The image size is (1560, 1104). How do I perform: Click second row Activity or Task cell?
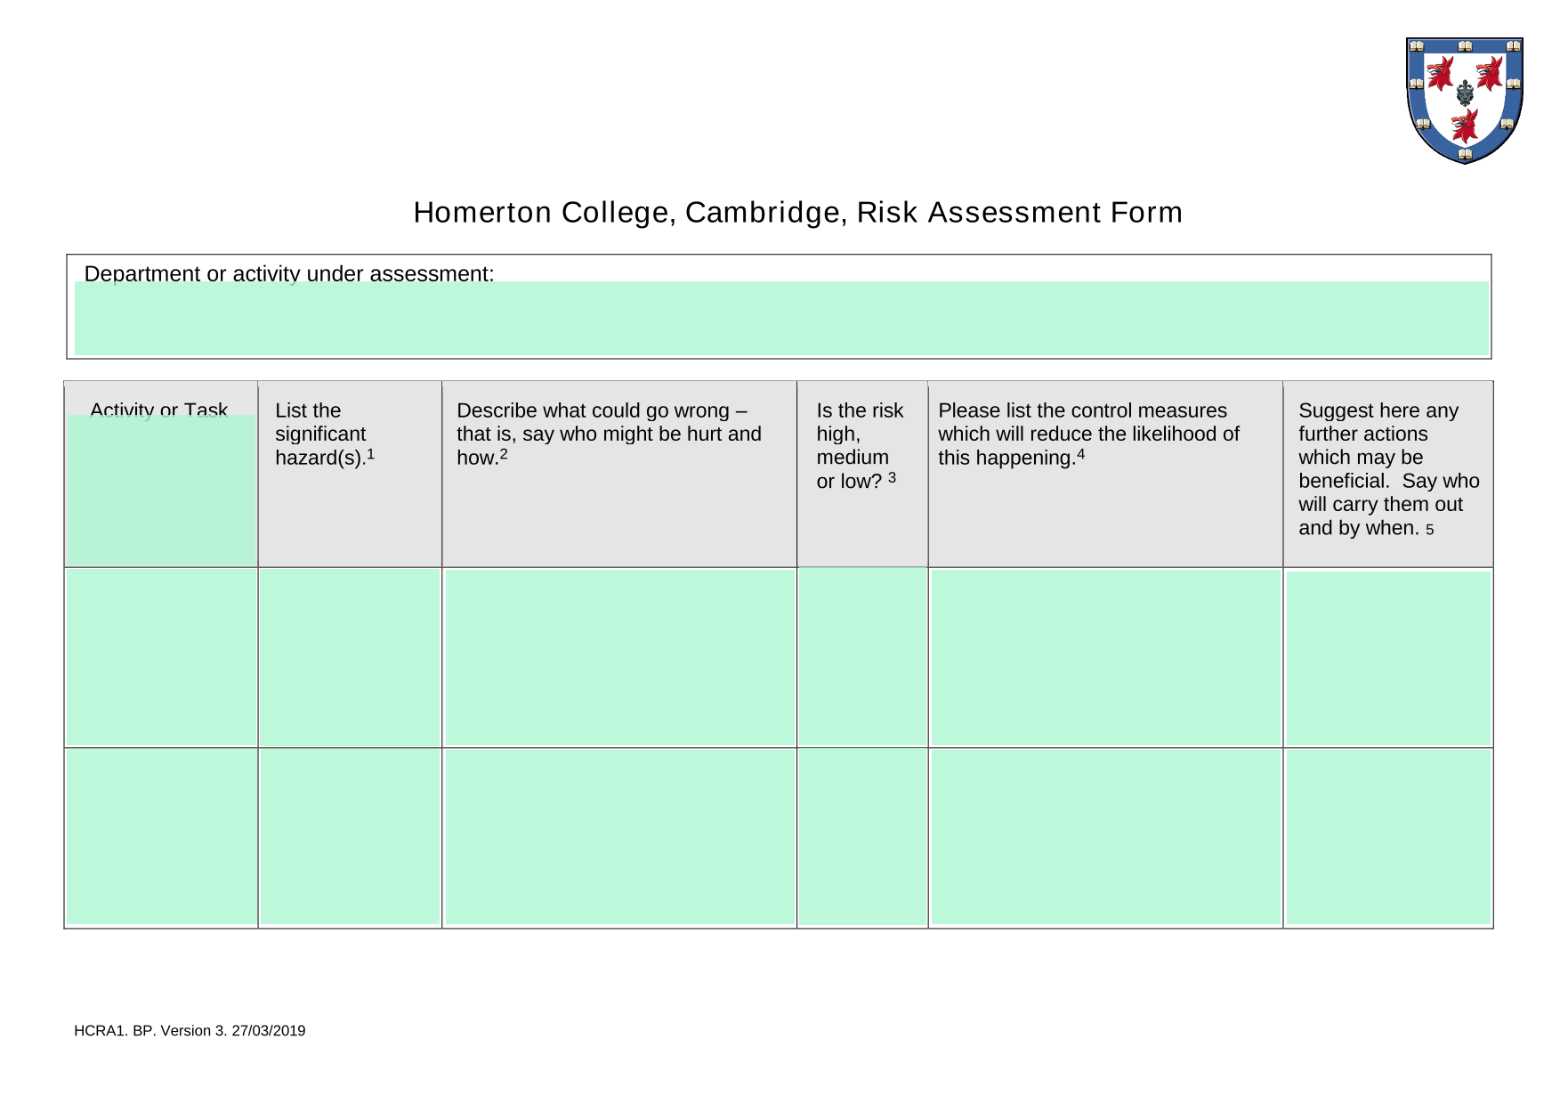click(162, 837)
